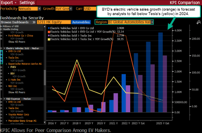Select the Toyota Motor Corp row

(19, 115)
